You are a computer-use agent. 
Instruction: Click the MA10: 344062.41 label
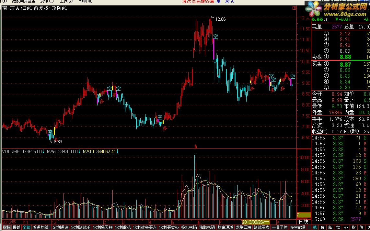(x=99, y=151)
